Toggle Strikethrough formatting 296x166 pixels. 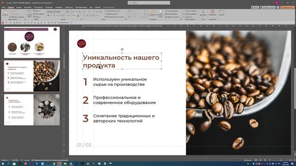pyautogui.click(x=60, y=15)
